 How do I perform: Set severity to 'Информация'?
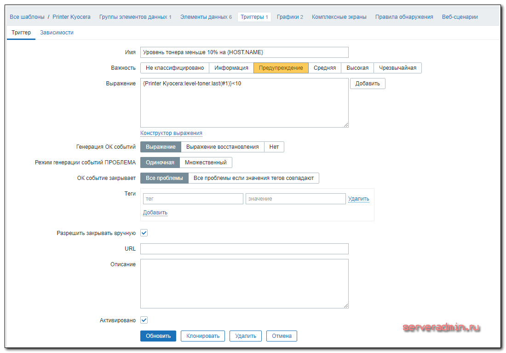231,68
